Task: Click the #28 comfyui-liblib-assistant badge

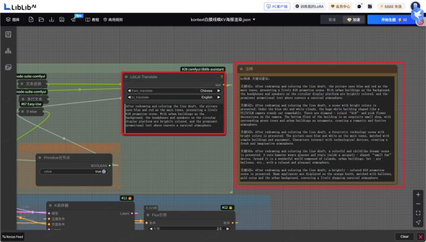Action: [203, 69]
